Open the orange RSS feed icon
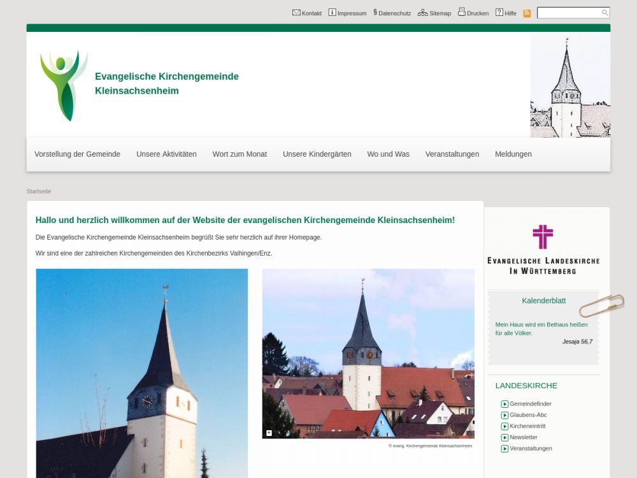Viewport: 637px width, 478px height. coord(527,13)
